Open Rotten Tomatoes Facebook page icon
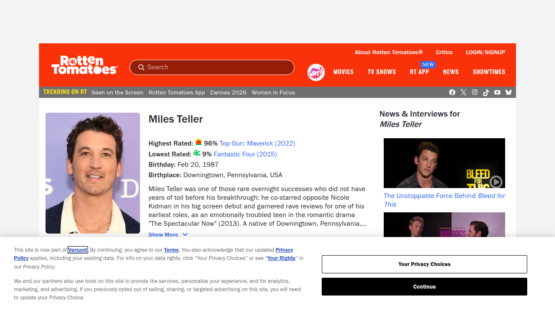 coord(452,92)
